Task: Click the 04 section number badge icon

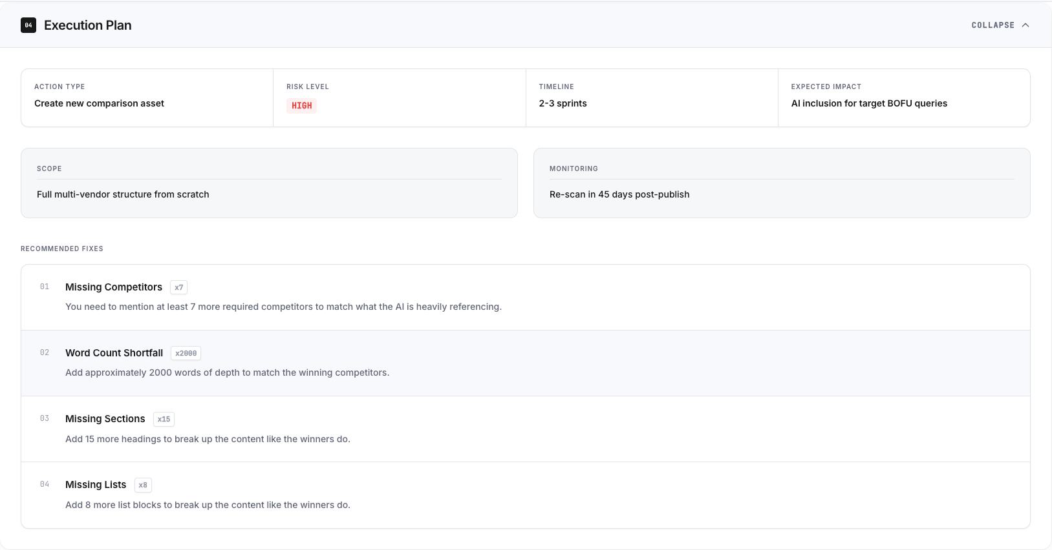Action: (x=28, y=25)
